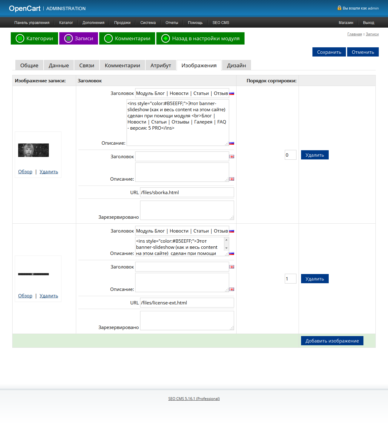Open the Помощь menu
This screenshot has width=388, height=423.
tap(195, 23)
